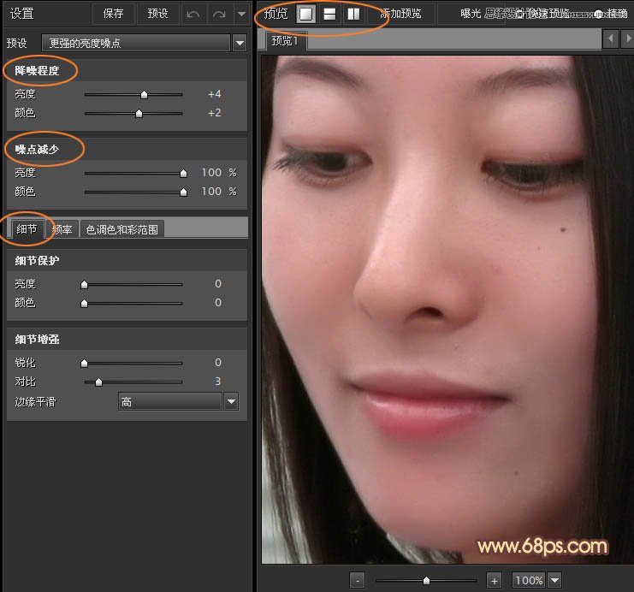The width and height of the screenshot is (634, 592).
Task: Click the 保存 button
Action: click(x=113, y=14)
